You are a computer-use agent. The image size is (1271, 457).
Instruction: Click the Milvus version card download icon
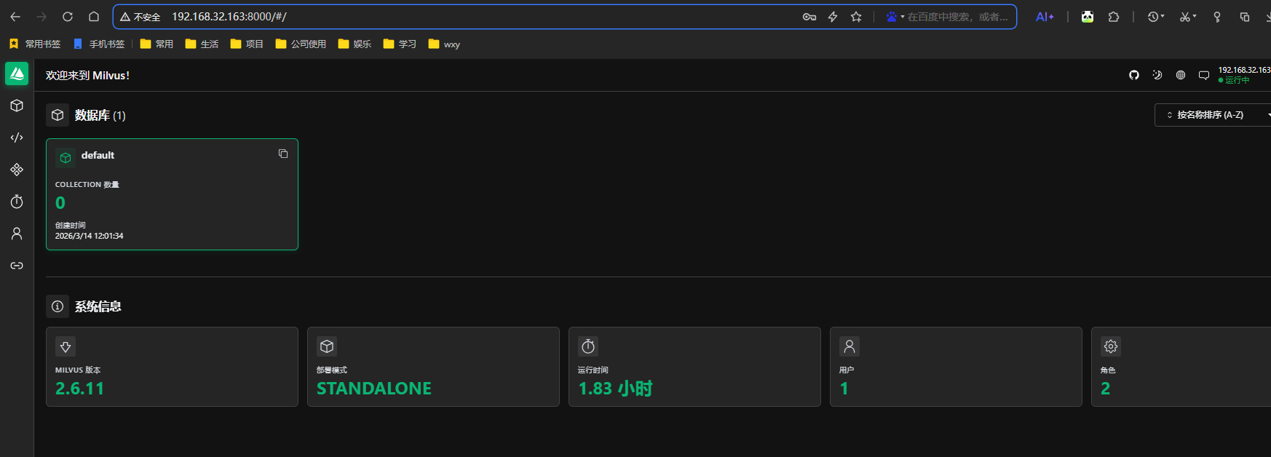click(66, 346)
